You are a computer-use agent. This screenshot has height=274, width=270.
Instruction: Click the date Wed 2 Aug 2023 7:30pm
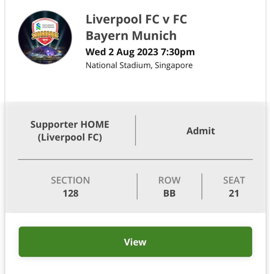[x=140, y=52]
